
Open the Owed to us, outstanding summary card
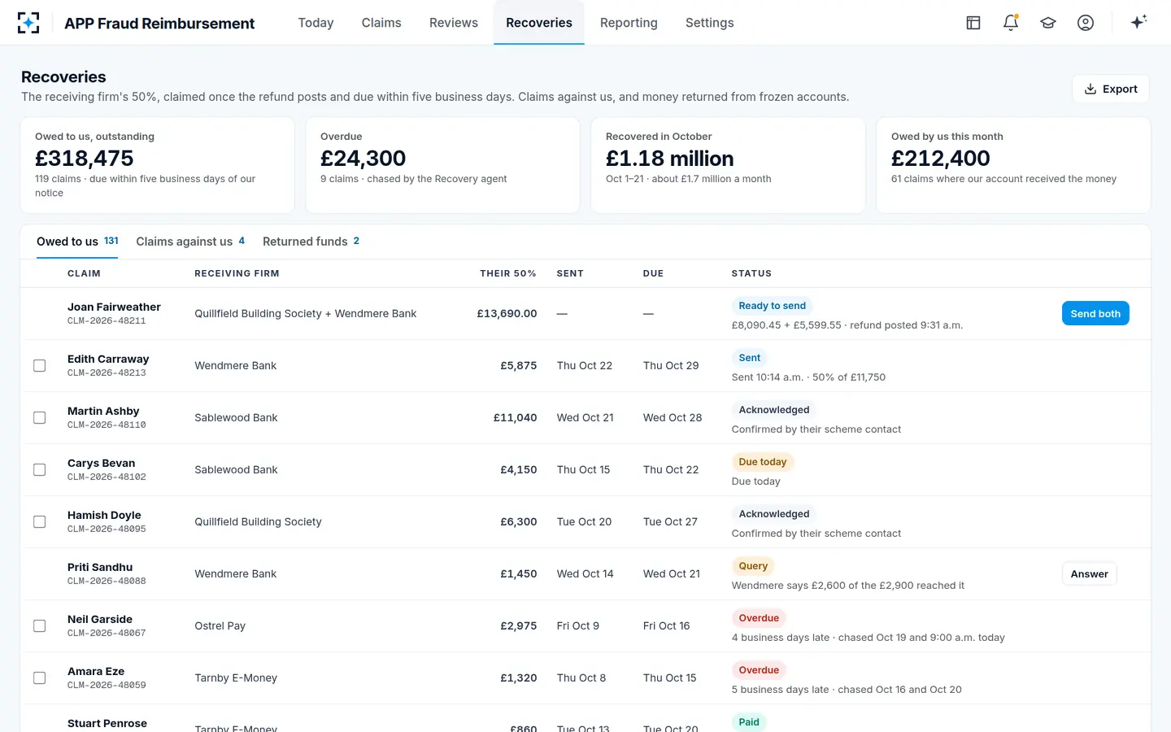[158, 165]
